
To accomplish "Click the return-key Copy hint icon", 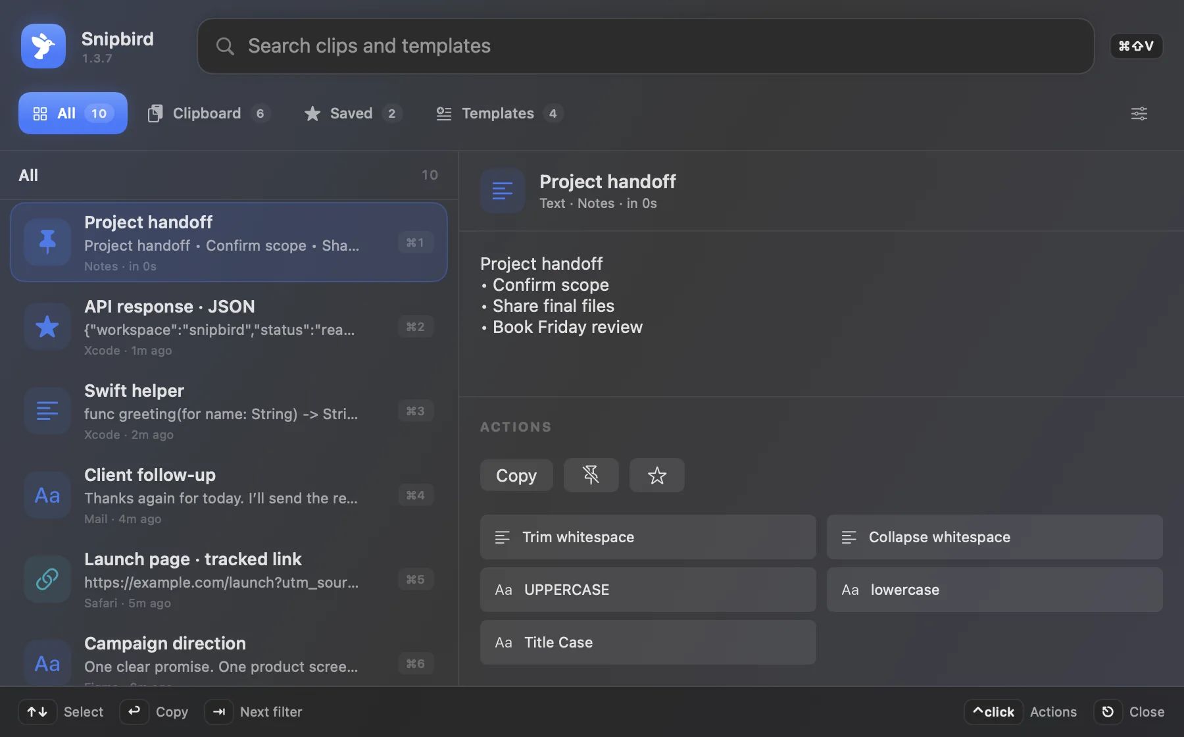I will click(134, 711).
